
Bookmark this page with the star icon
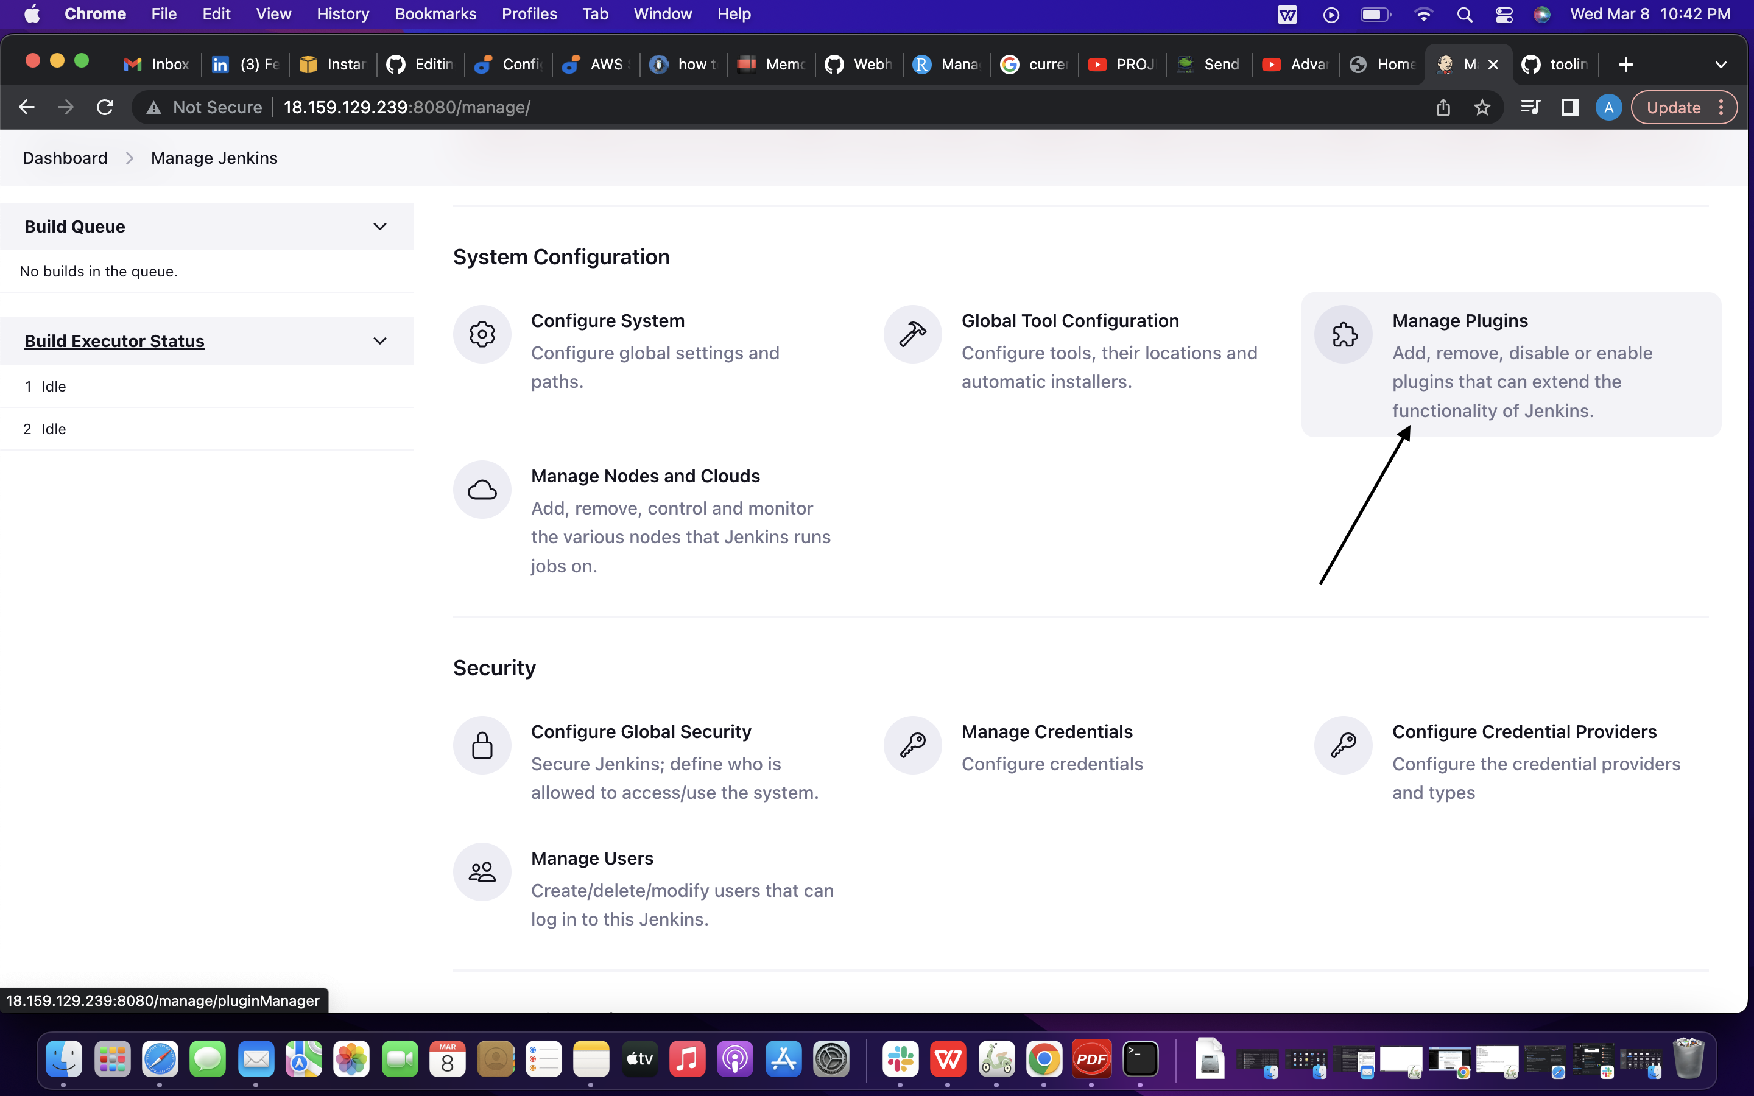(x=1482, y=107)
